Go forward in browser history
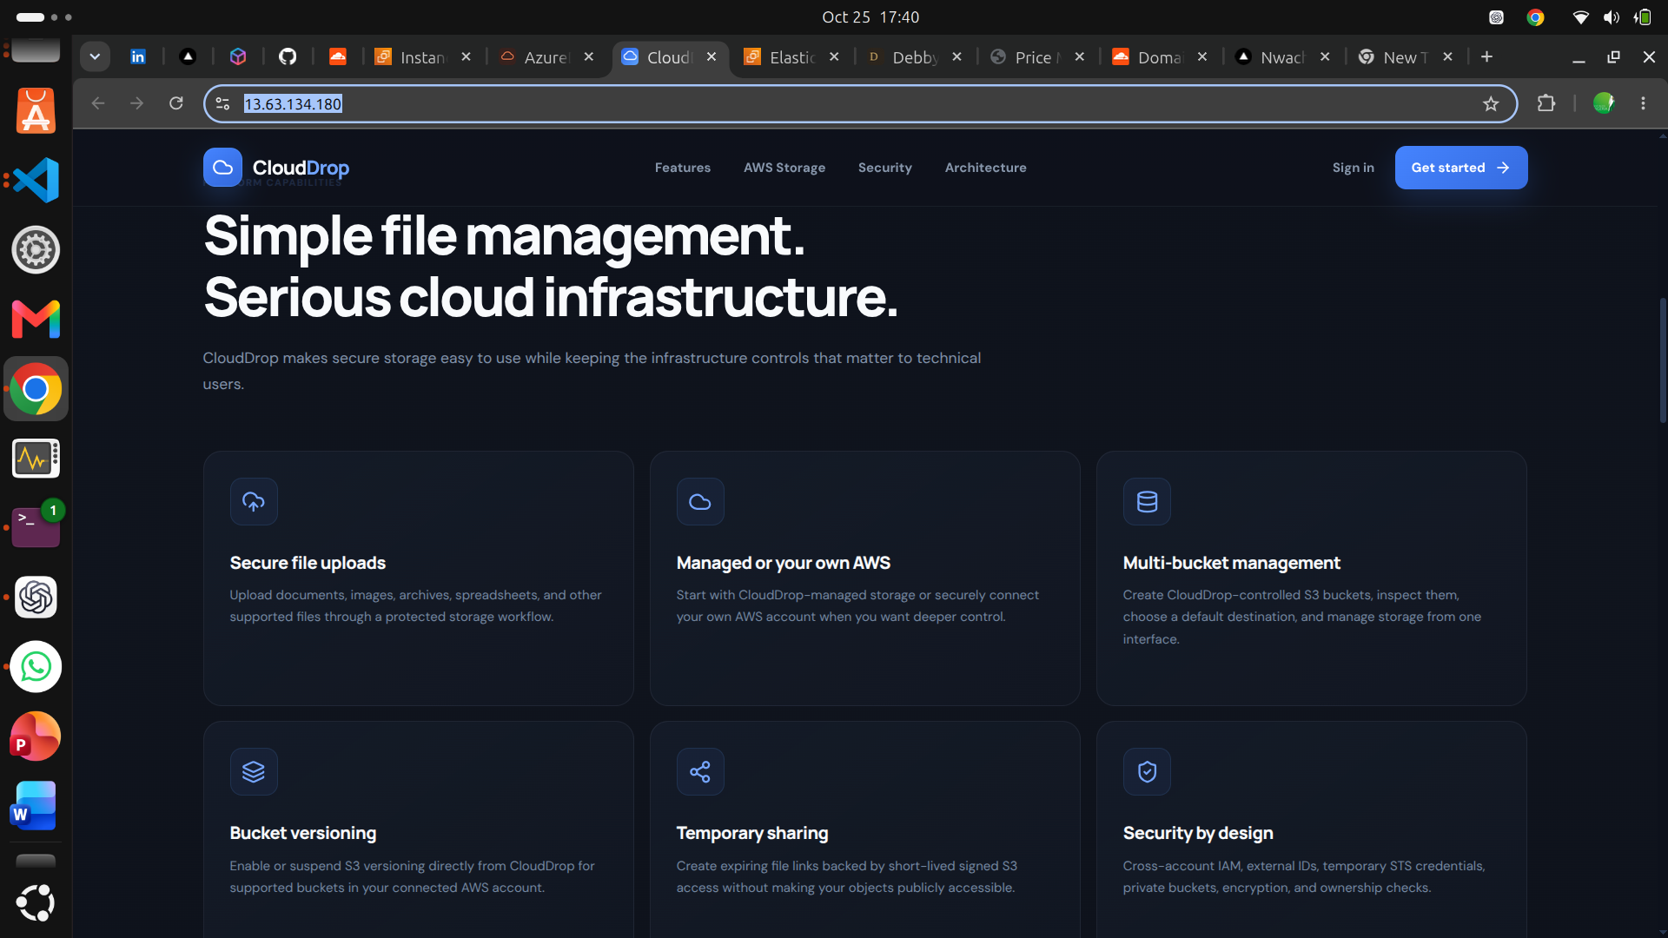Screen dimensions: 1668x938 [x=136, y=103]
